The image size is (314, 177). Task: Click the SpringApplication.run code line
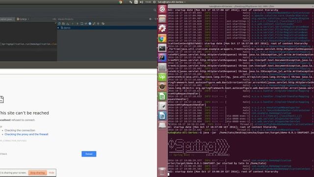coord(29,44)
